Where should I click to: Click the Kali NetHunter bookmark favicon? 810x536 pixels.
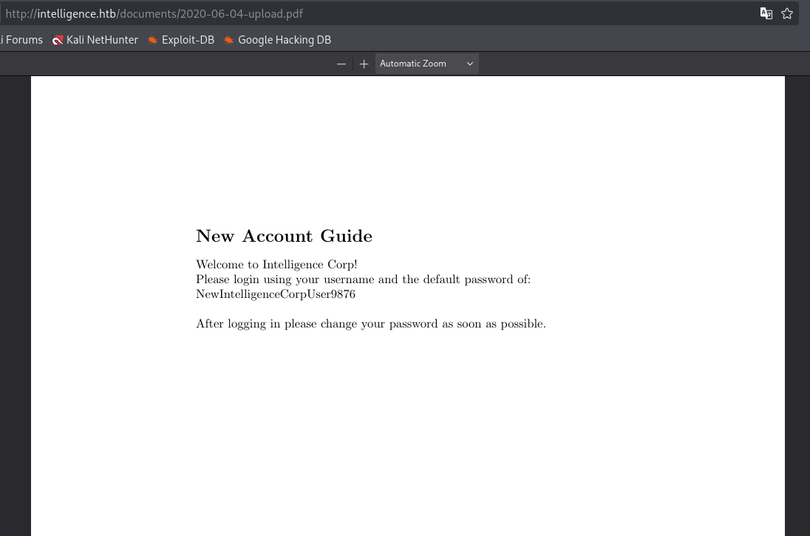(x=58, y=41)
